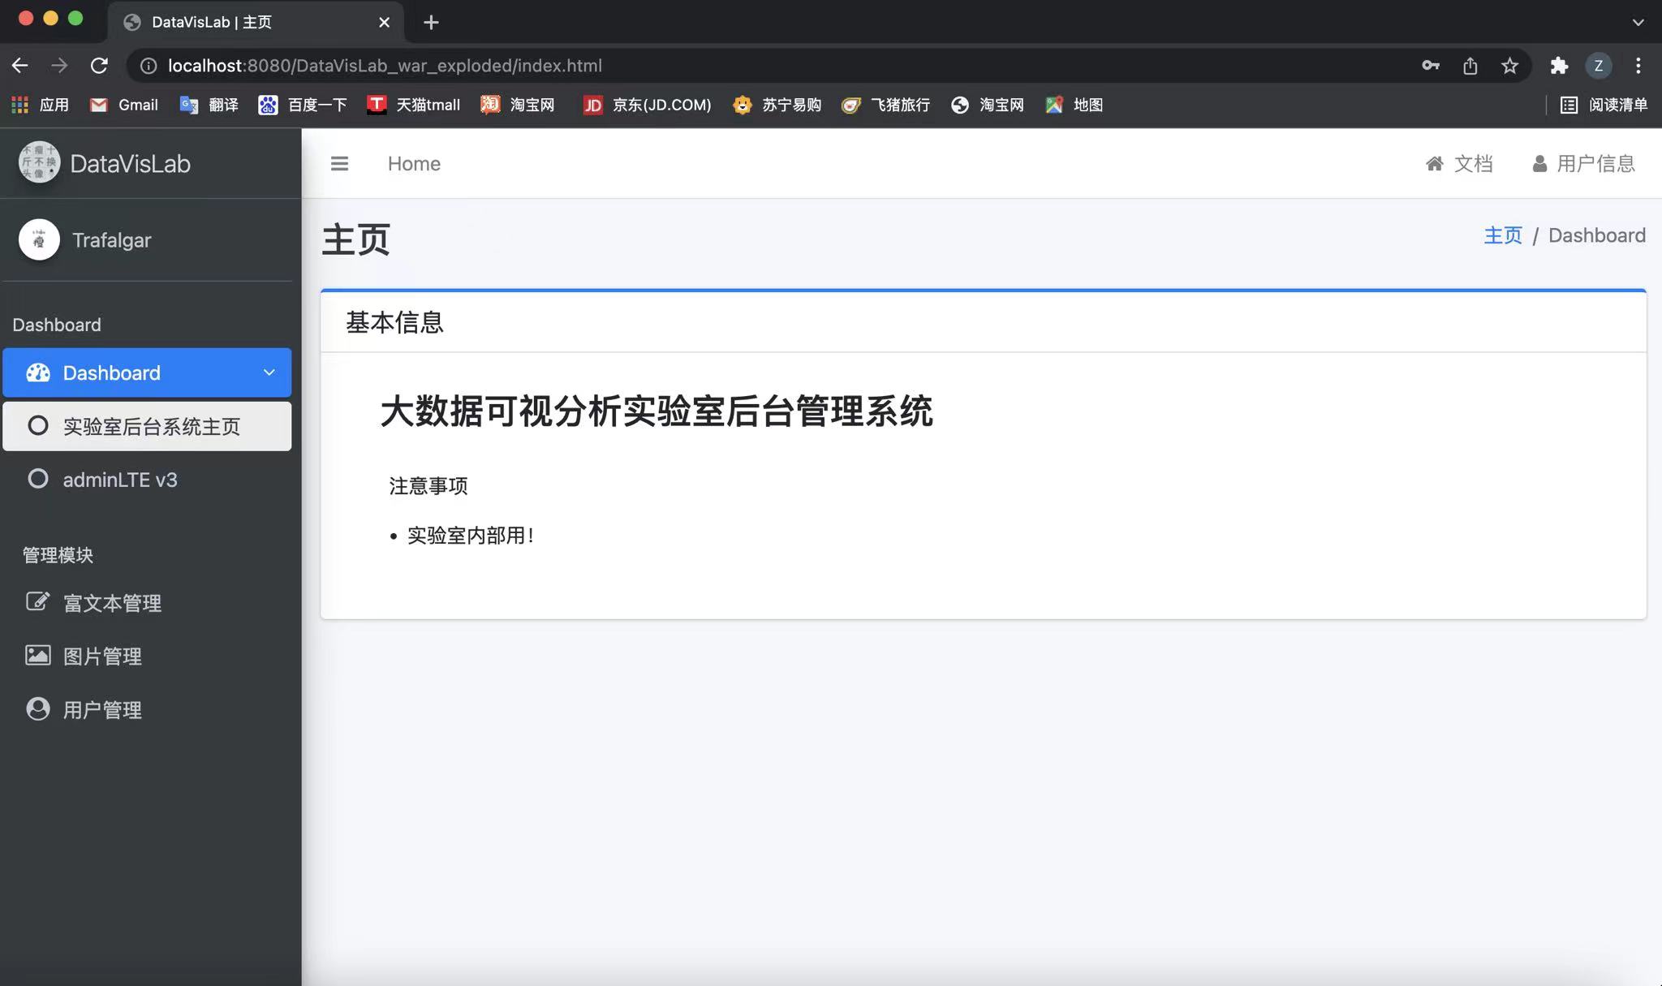Click inside the browser address bar
Viewport: 1662px width, 986px height.
[x=568, y=65]
